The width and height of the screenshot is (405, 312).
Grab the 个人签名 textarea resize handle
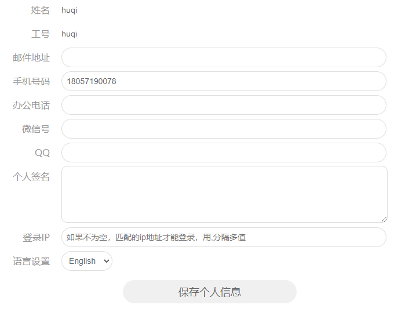coord(384,219)
